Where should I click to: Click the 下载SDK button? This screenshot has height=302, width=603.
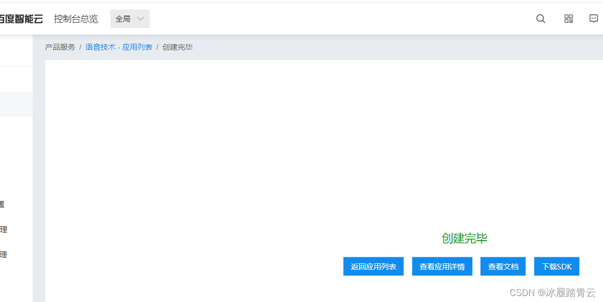556,266
